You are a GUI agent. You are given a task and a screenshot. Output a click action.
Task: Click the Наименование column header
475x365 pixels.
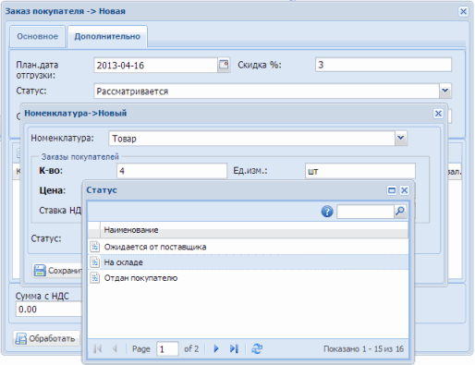(x=254, y=230)
